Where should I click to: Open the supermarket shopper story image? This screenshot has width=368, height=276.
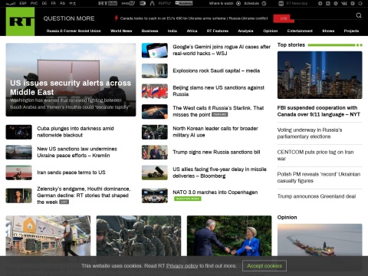pyautogui.click(x=48, y=236)
